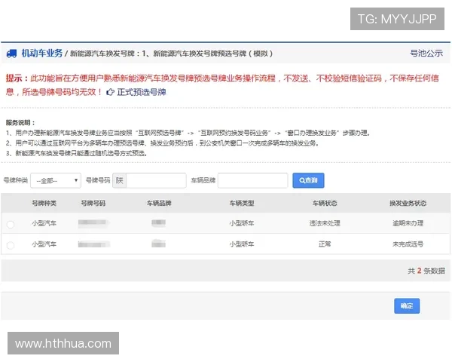Click the 违法未处理 status cell

coord(325,223)
